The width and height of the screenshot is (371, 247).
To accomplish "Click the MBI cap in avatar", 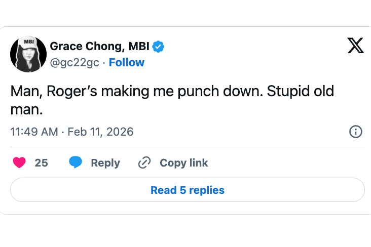I will click(28, 43).
